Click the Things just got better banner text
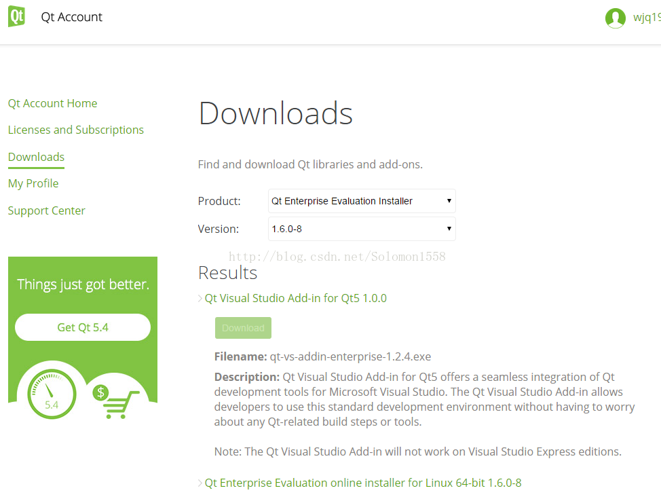This screenshot has width=661, height=499. pos(83,284)
